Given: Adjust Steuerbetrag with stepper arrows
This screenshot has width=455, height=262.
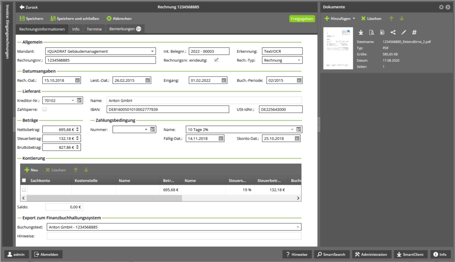Looking at the screenshot, I should click(x=77, y=139).
